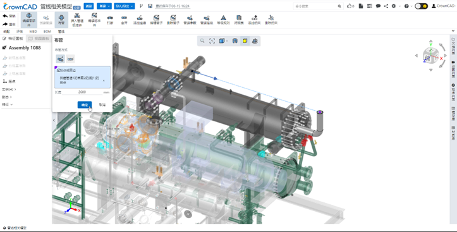This screenshot has width=457, height=232.
Task: Expand the 实例(4) instances node
Action: (9, 89)
